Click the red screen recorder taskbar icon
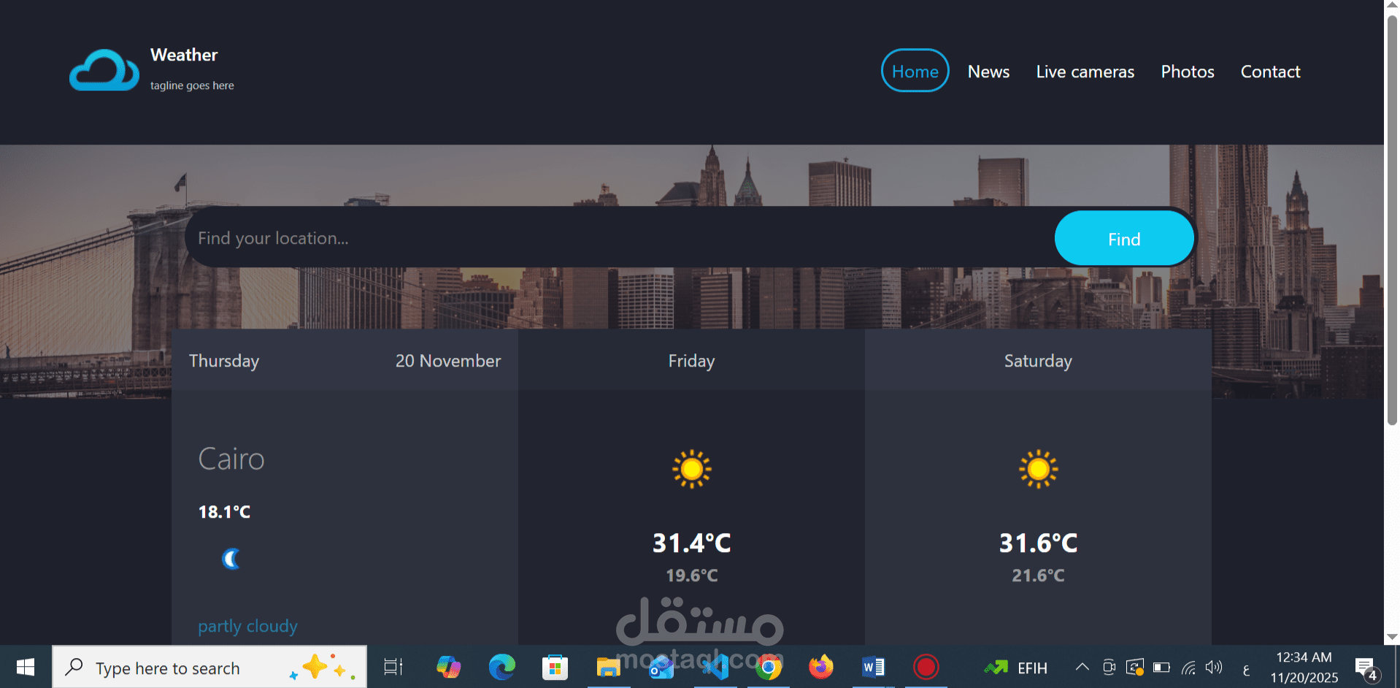This screenshot has height=688, width=1400. 926,667
